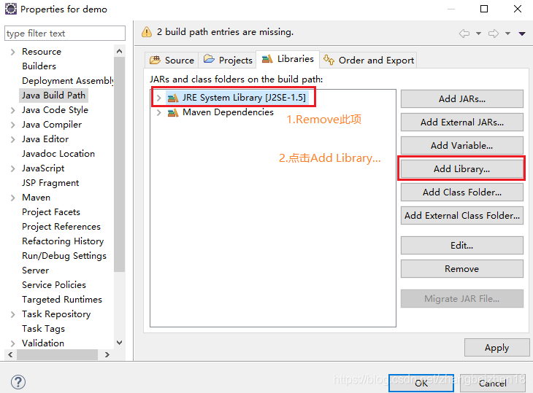The height and width of the screenshot is (393, 533).
Task: Focus the type filter text field
Action: tap(65, 34)
